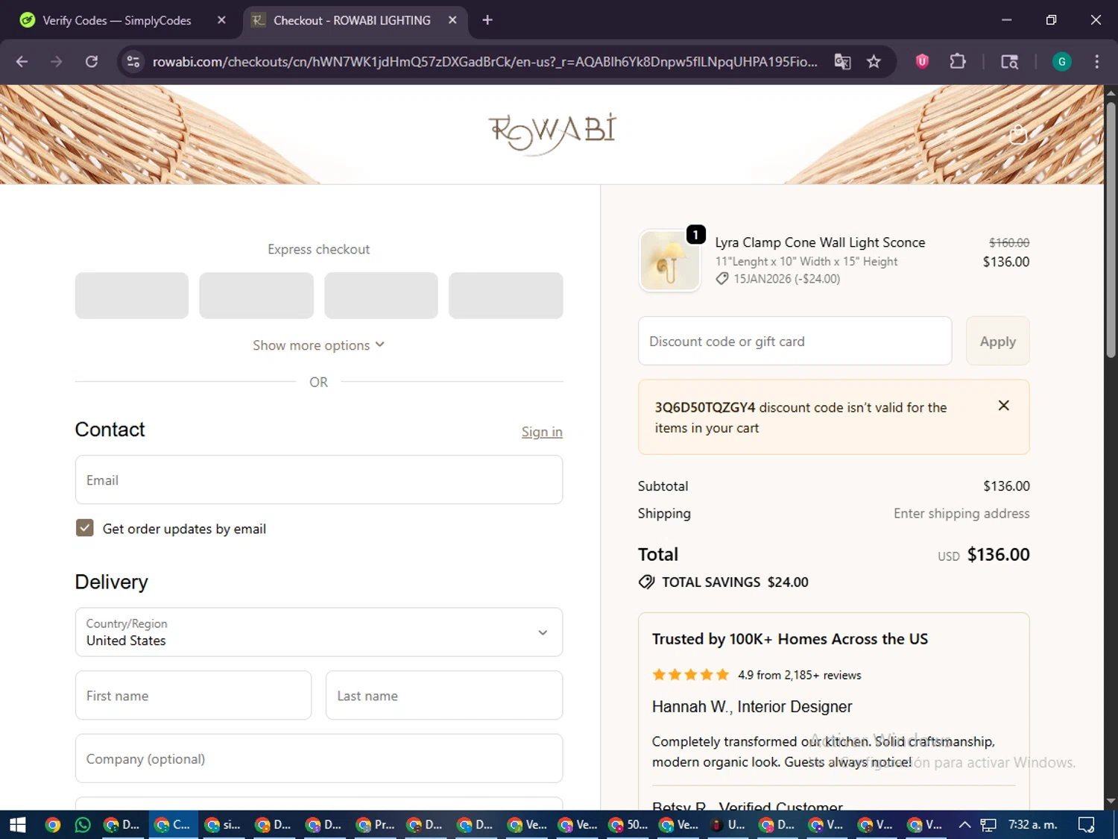Click the Hannah W., Interior Designer name

click(x=751, y=706)
